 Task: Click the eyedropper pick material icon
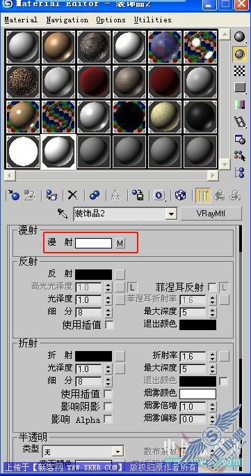[x=63, y=214]
